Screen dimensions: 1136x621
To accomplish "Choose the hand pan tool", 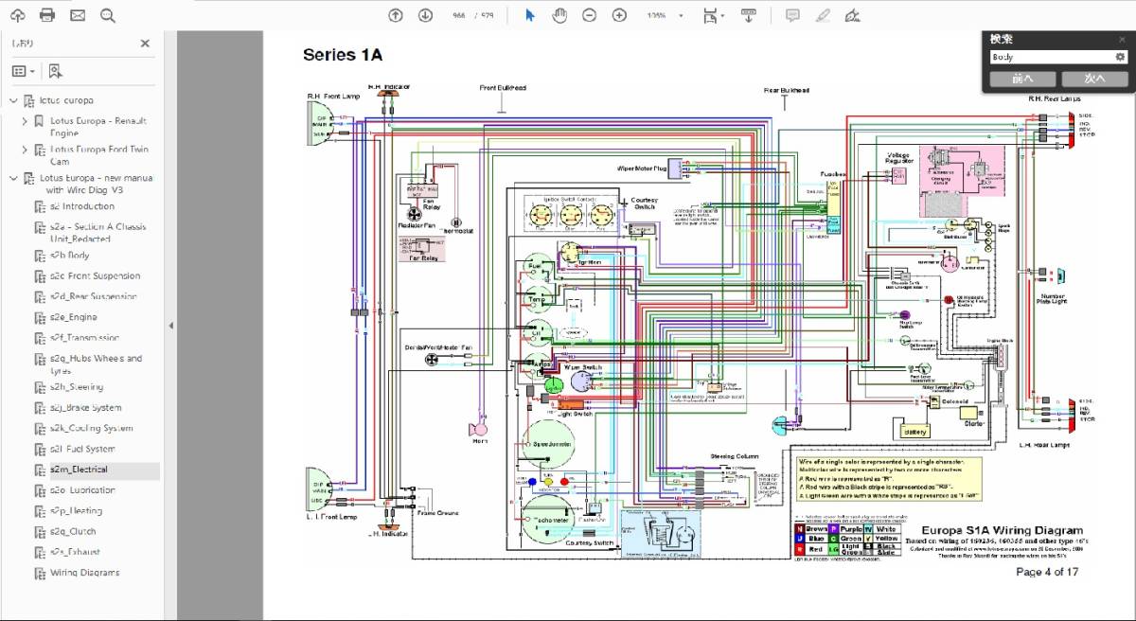I will click(x=559, y=15).
